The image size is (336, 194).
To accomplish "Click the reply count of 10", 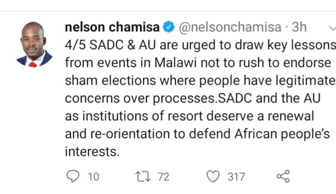I will pyautogui.click(x=93, y=177).
